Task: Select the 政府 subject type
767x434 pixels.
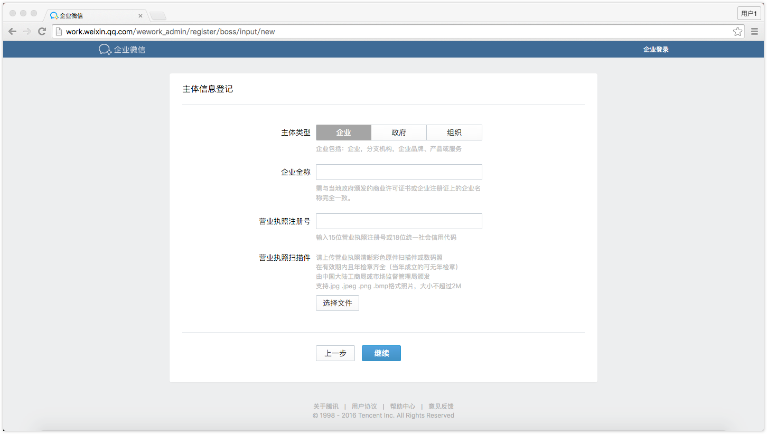Action: (x=399, y=132)
